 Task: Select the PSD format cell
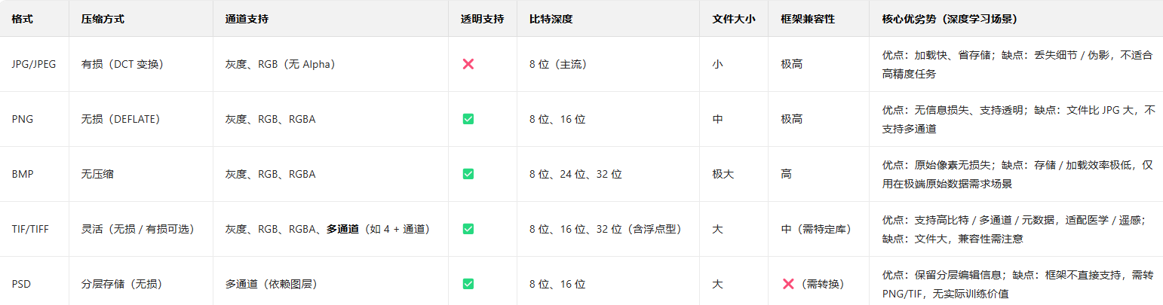pos(23,284)
